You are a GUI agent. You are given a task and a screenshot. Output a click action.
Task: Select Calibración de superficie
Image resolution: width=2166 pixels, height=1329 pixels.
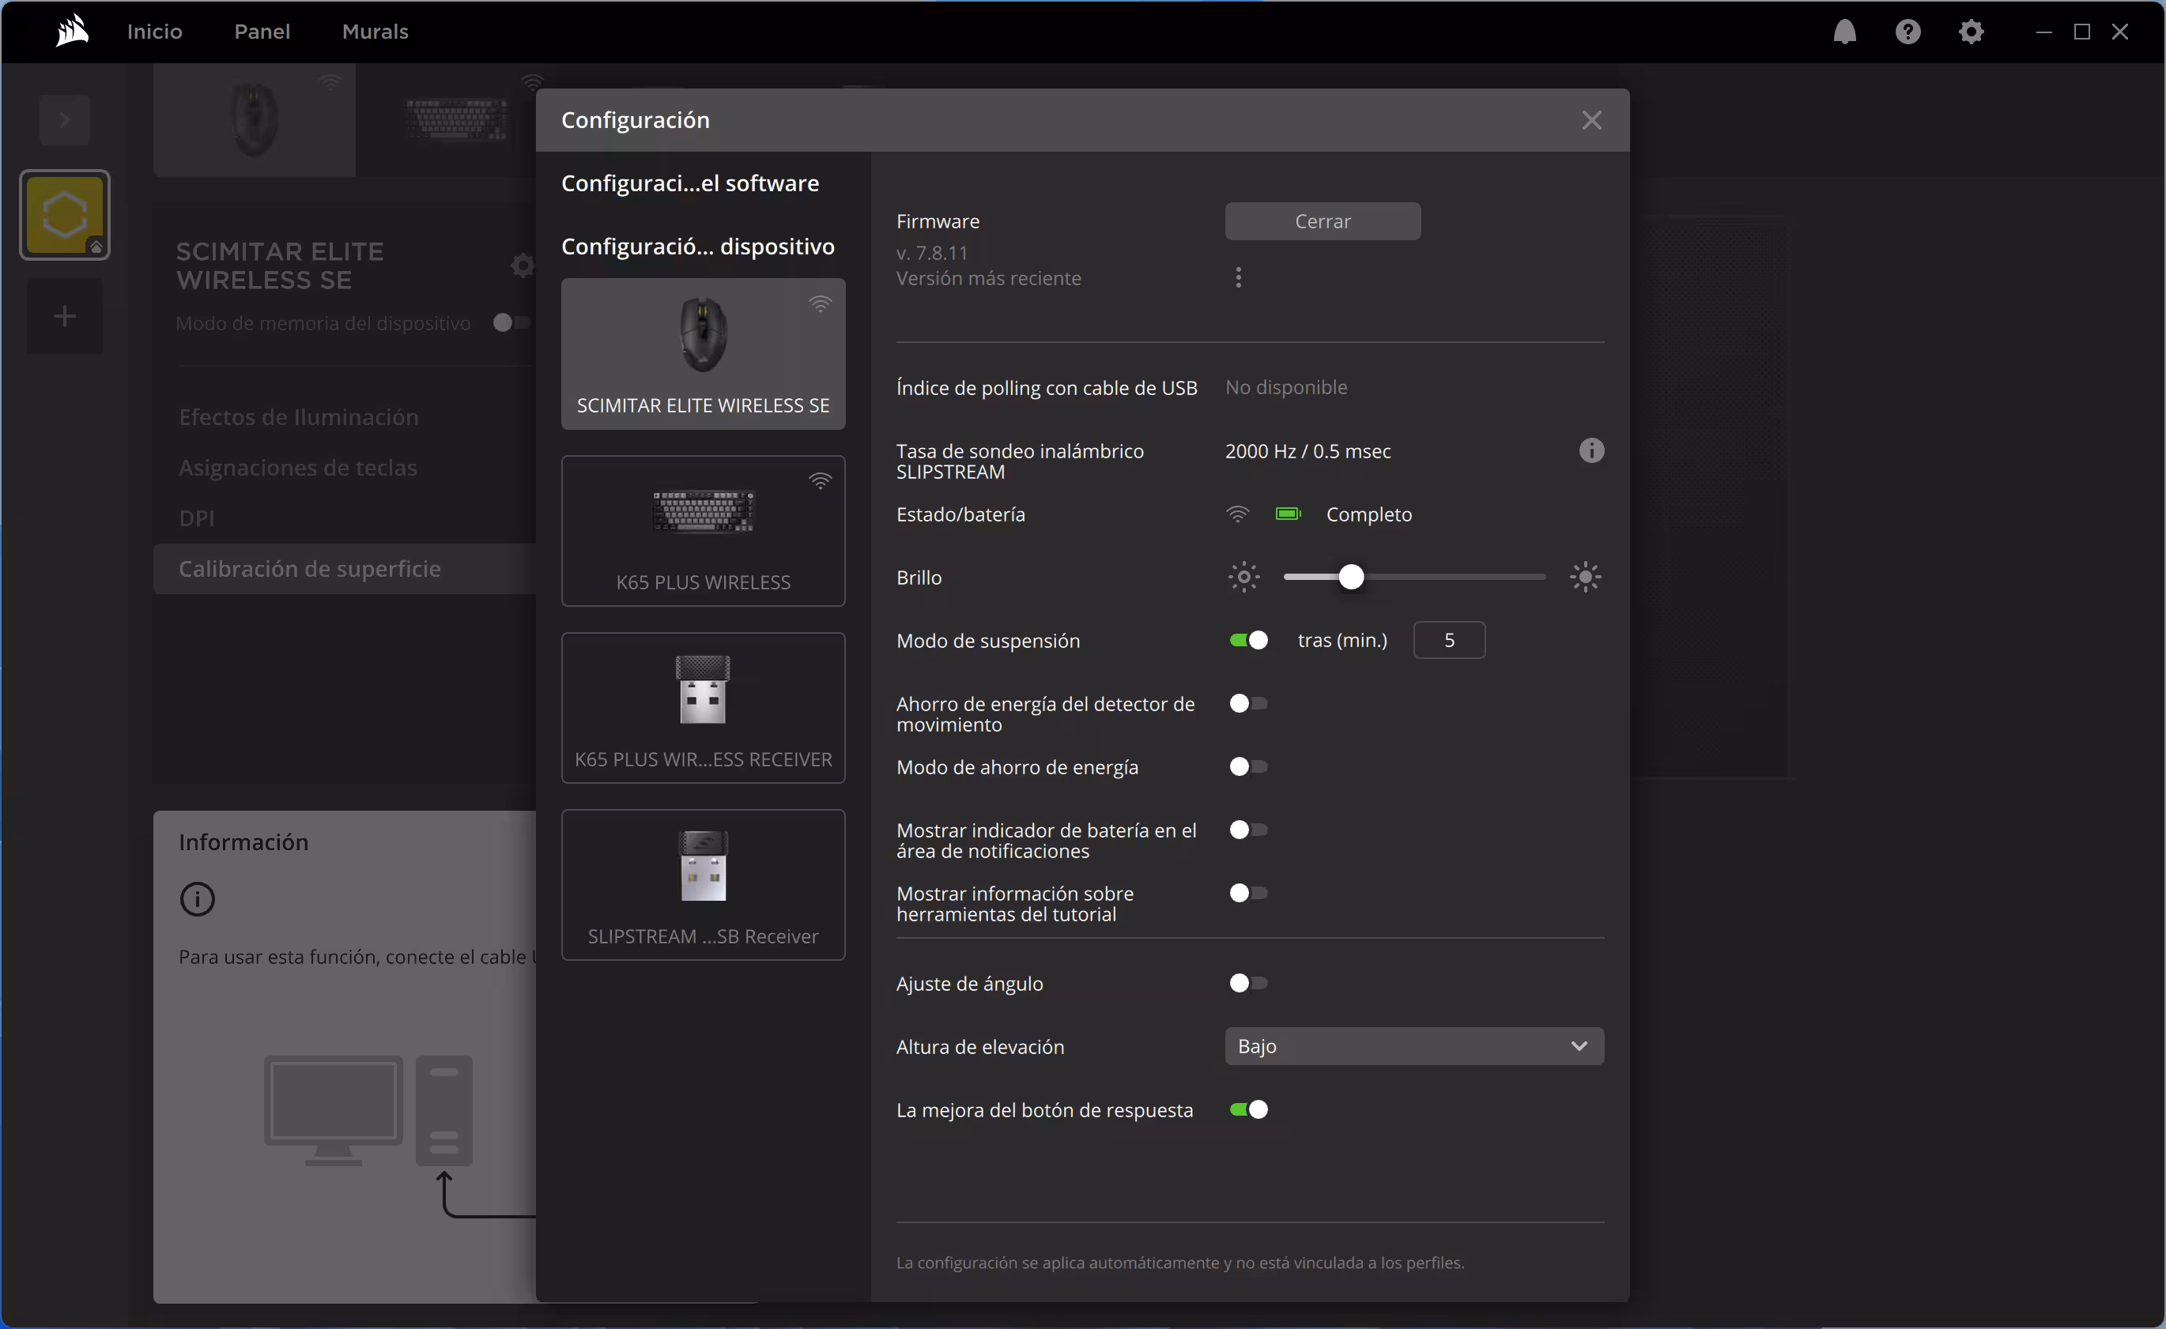point(345,569)
